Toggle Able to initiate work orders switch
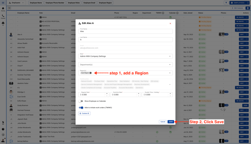Viewport: 251px width, 144px height. point(81,108)
